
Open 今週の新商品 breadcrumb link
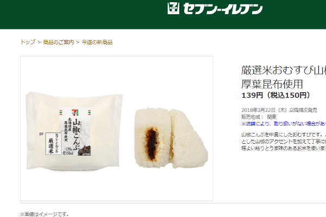97,42
